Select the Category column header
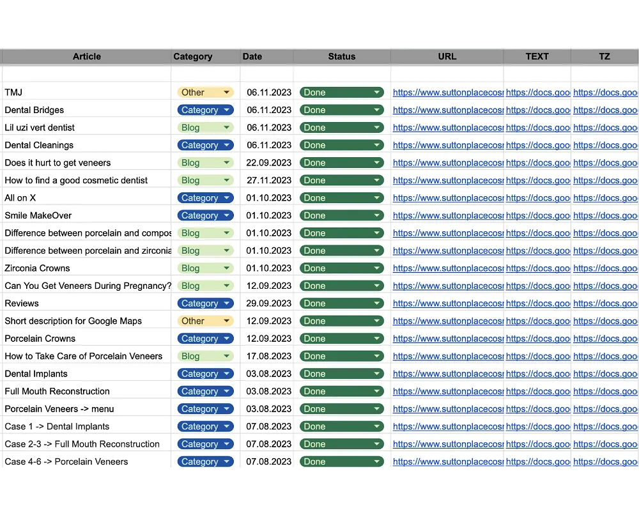This screenshot has height=515, width=639. 193,56
